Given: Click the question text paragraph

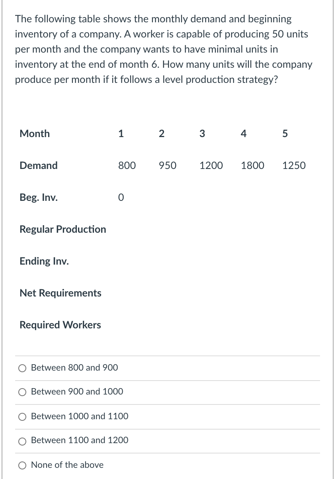Looking at the screenshot, I should click(x=163, y=49).
